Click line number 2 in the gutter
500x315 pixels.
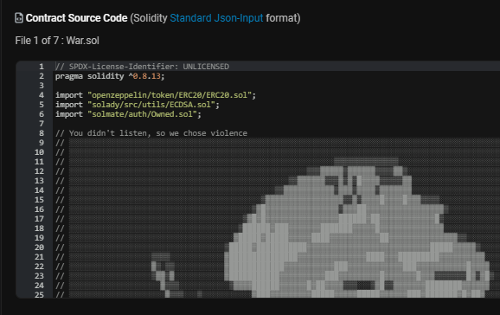pyautogui.click(x=42, y=76)
